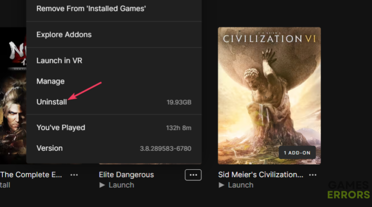Click The Complete Edition game title

31,175
